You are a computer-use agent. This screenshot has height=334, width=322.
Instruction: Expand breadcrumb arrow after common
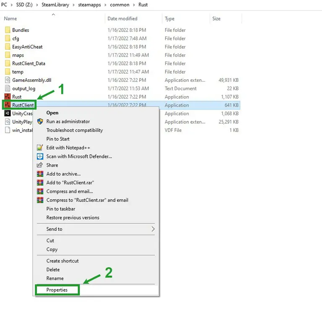point(134,5)
